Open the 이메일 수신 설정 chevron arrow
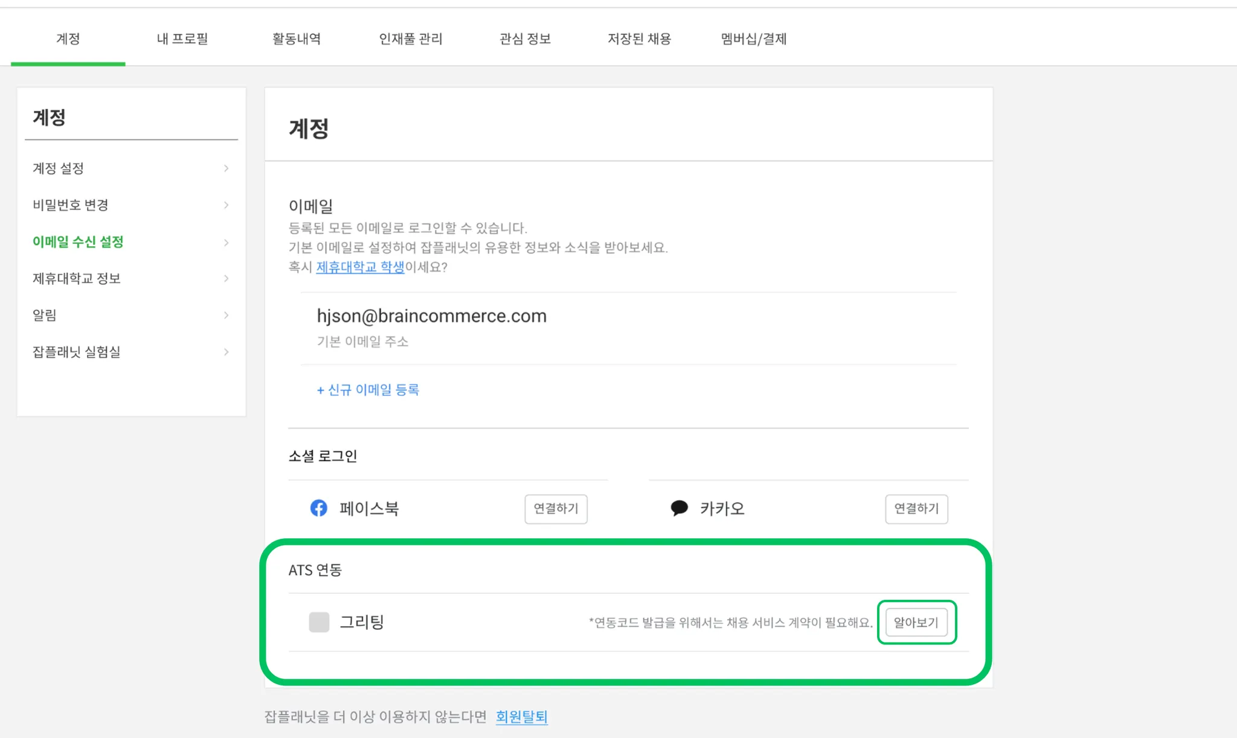The image size is (1237, 738). point(226,243)
